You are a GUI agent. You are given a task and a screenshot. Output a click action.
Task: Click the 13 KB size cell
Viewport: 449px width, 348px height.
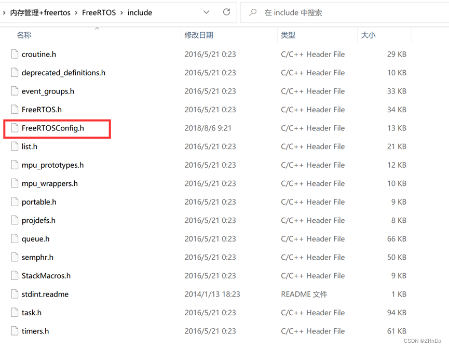click(397, 128)
